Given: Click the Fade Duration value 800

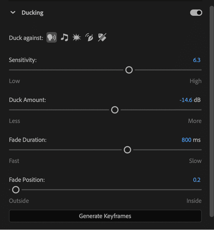Looking at the screenshot, I should [187, 140].
